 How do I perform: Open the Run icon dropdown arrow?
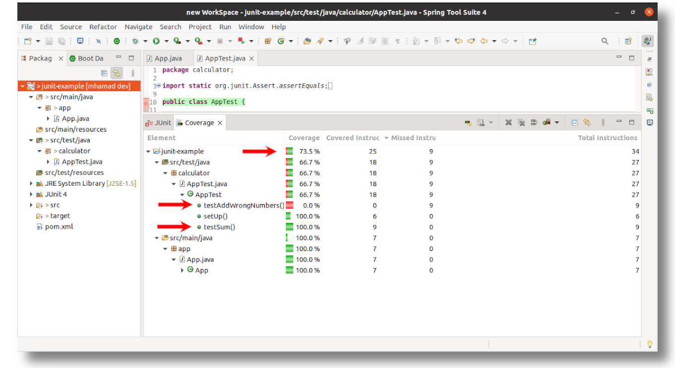[167, 41]
